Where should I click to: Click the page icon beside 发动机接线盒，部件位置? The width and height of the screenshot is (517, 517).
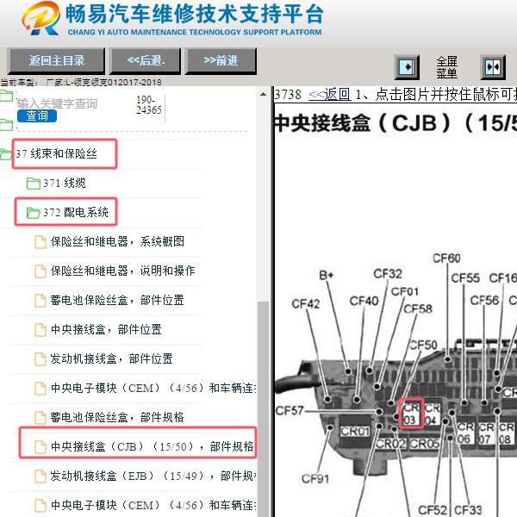[x=40, y=359]
